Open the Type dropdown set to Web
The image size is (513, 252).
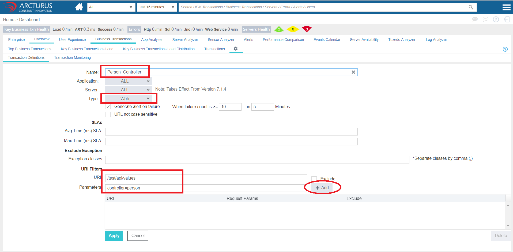pos(129,99)
